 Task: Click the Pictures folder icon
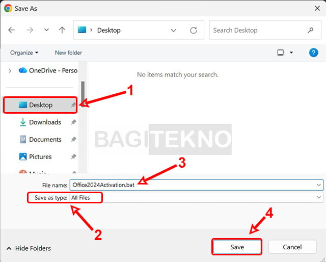(x=23, y=156)
